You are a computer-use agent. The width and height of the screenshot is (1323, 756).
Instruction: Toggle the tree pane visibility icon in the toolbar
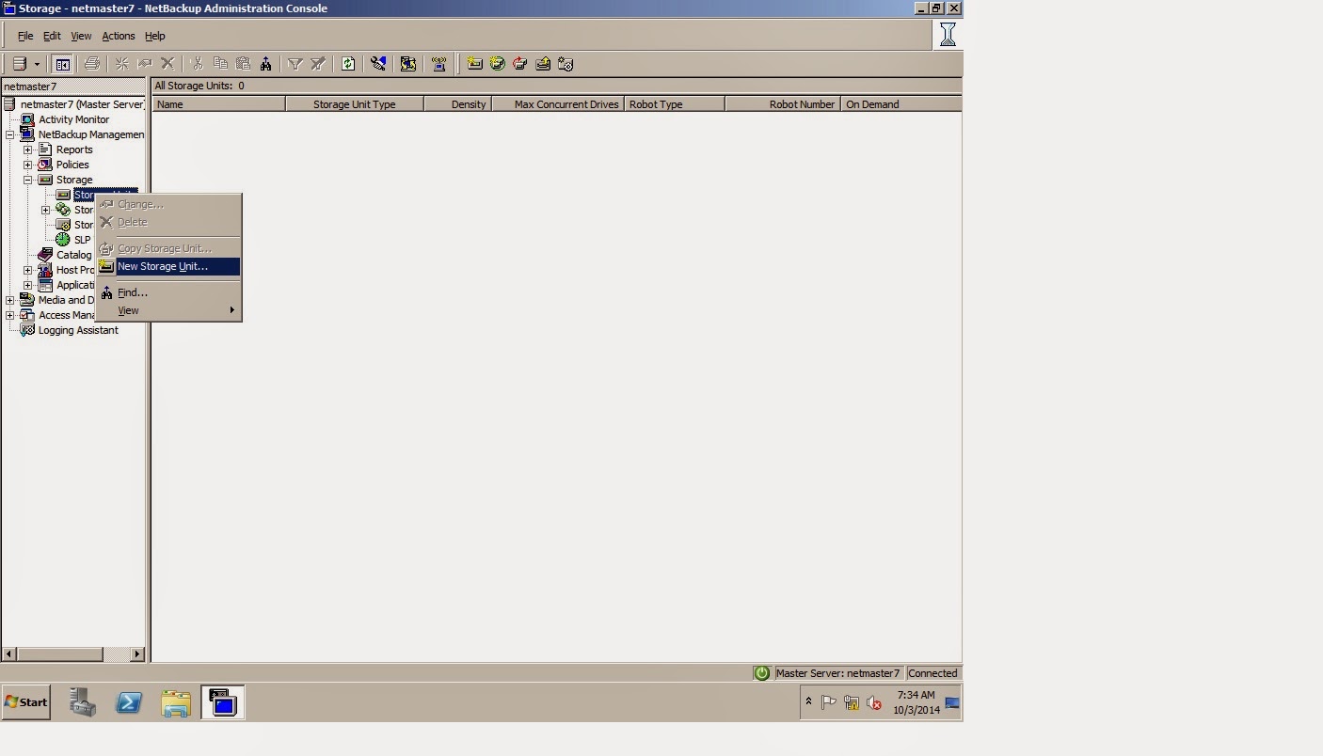(62, 63)
